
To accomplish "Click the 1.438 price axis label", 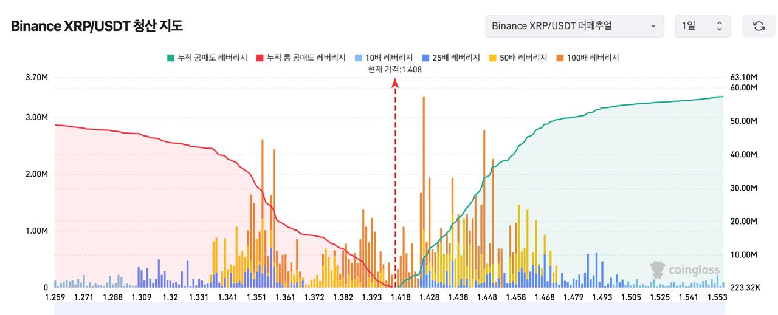I will [x=458, y=297].
